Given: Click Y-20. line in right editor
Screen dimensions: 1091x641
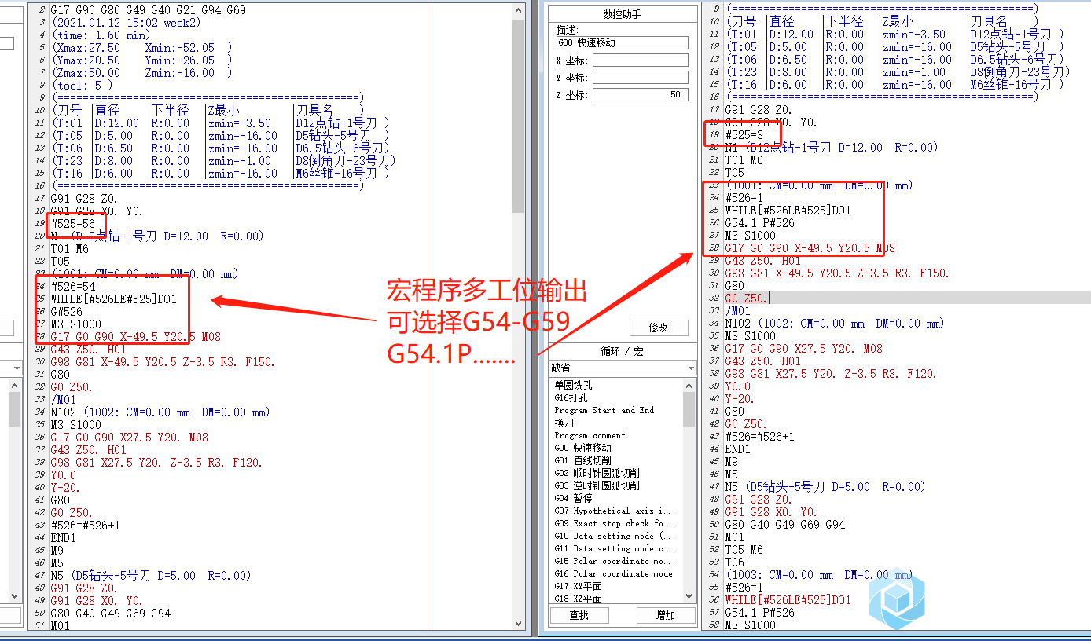Looking at the screenshot, I should click(739, 399).
